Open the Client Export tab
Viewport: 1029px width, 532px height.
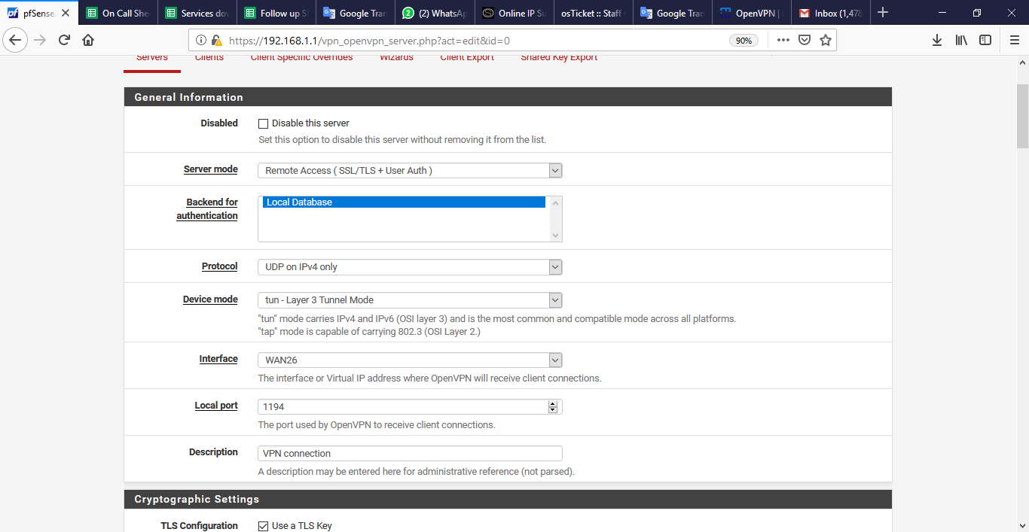point(467,58)
